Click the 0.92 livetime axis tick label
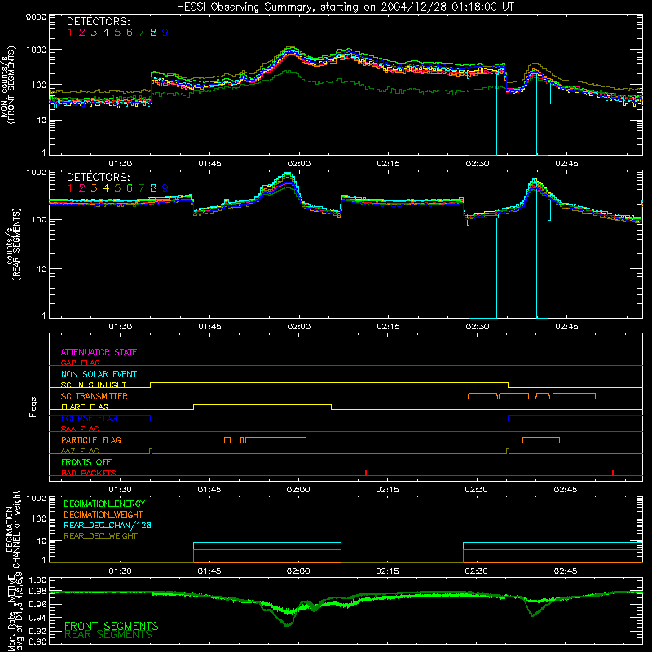The width and height of the screenshot is (652, 652). click(37, 631)
